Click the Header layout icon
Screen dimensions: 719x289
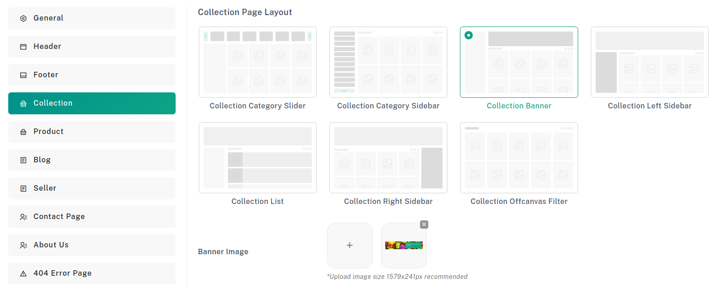tap(23, 47)
